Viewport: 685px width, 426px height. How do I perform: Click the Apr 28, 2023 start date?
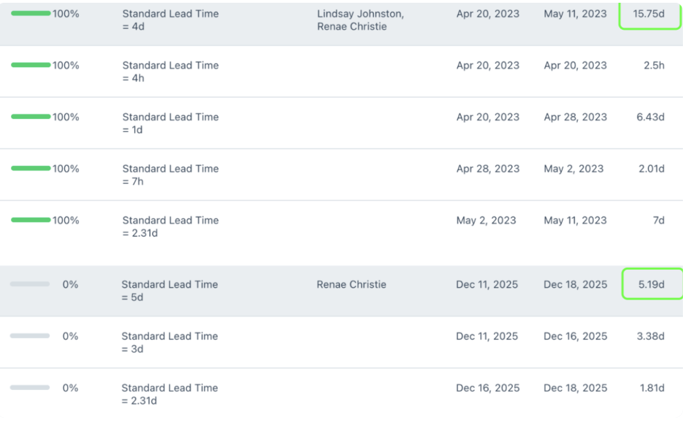(488, 168)
